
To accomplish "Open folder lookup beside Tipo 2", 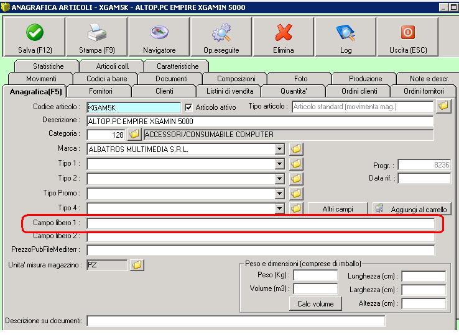I will click(x=296, y=178).
